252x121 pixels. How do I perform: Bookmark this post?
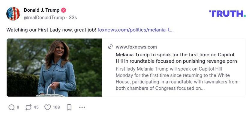pos(69,107)
